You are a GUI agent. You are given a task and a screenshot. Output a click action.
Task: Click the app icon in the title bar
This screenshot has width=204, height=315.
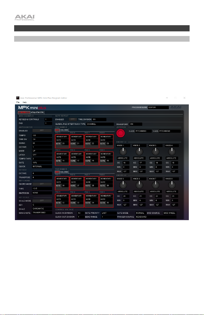18,98
